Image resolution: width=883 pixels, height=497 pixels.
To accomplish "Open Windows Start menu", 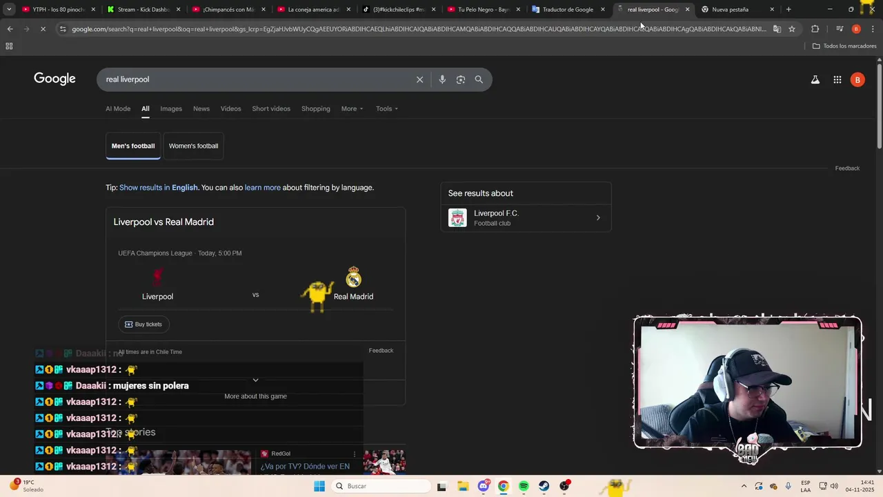I will [319, 486].
